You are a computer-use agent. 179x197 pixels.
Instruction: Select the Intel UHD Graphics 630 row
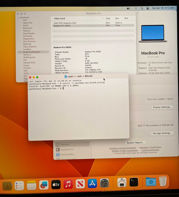pos(93,23)
